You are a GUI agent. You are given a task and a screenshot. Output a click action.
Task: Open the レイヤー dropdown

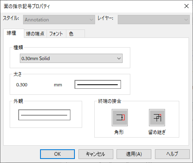[154, 20]
